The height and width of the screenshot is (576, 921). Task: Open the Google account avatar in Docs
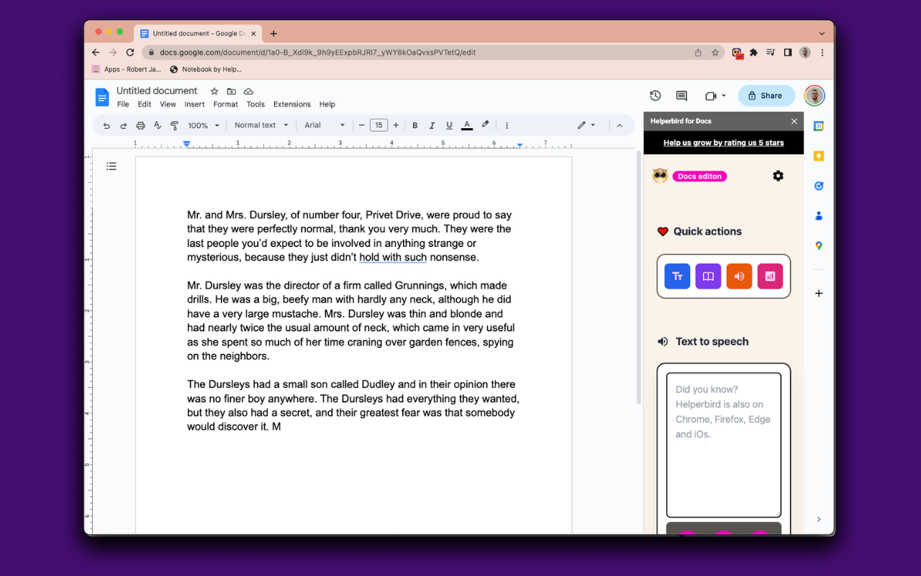(x=815, y=96)
